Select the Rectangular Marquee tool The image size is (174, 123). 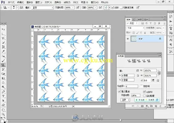[3, 34]
